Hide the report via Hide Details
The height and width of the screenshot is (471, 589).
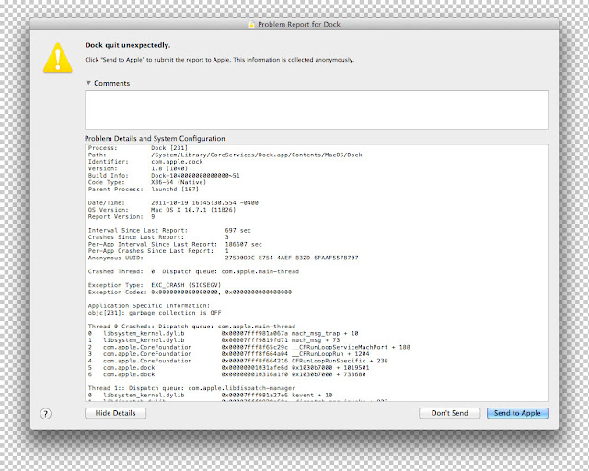(x=115, y=413)
